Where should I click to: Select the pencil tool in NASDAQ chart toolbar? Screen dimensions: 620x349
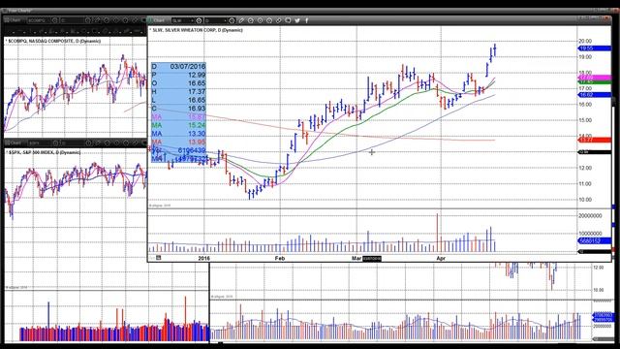pos(97,20)
